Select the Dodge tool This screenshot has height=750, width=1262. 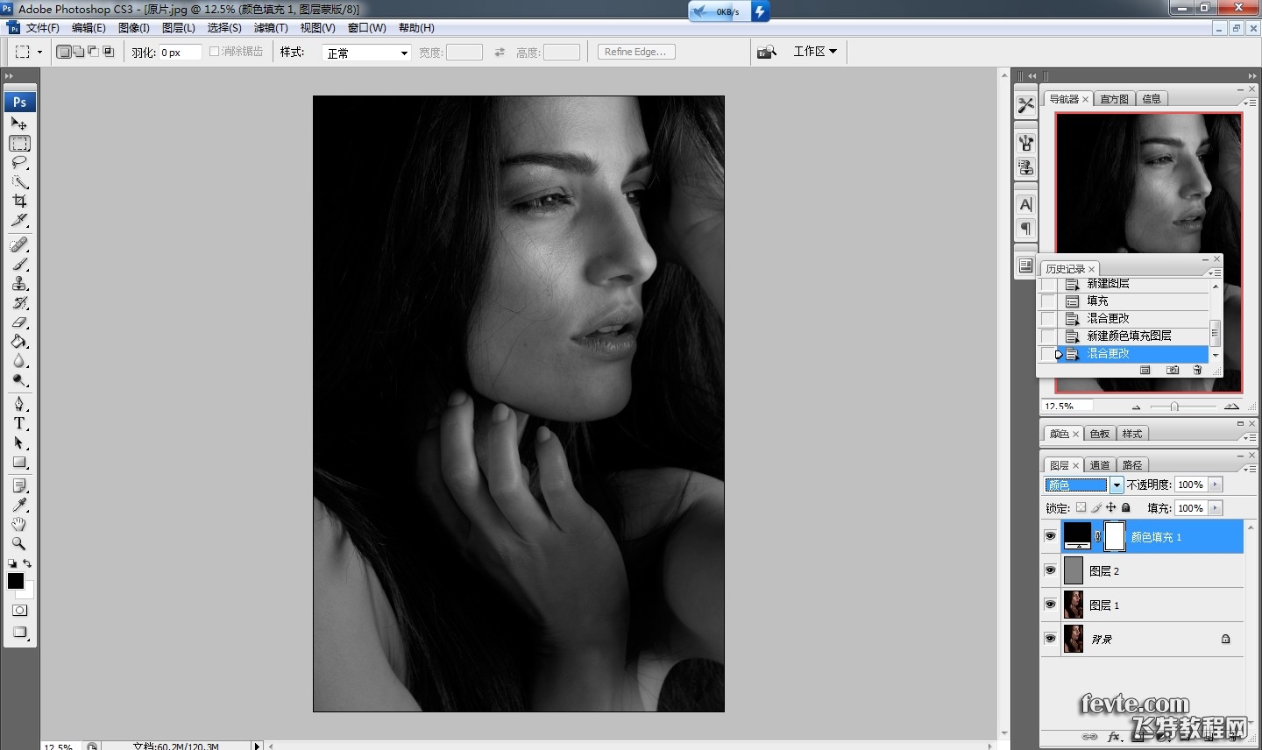(x=19, y=380)
